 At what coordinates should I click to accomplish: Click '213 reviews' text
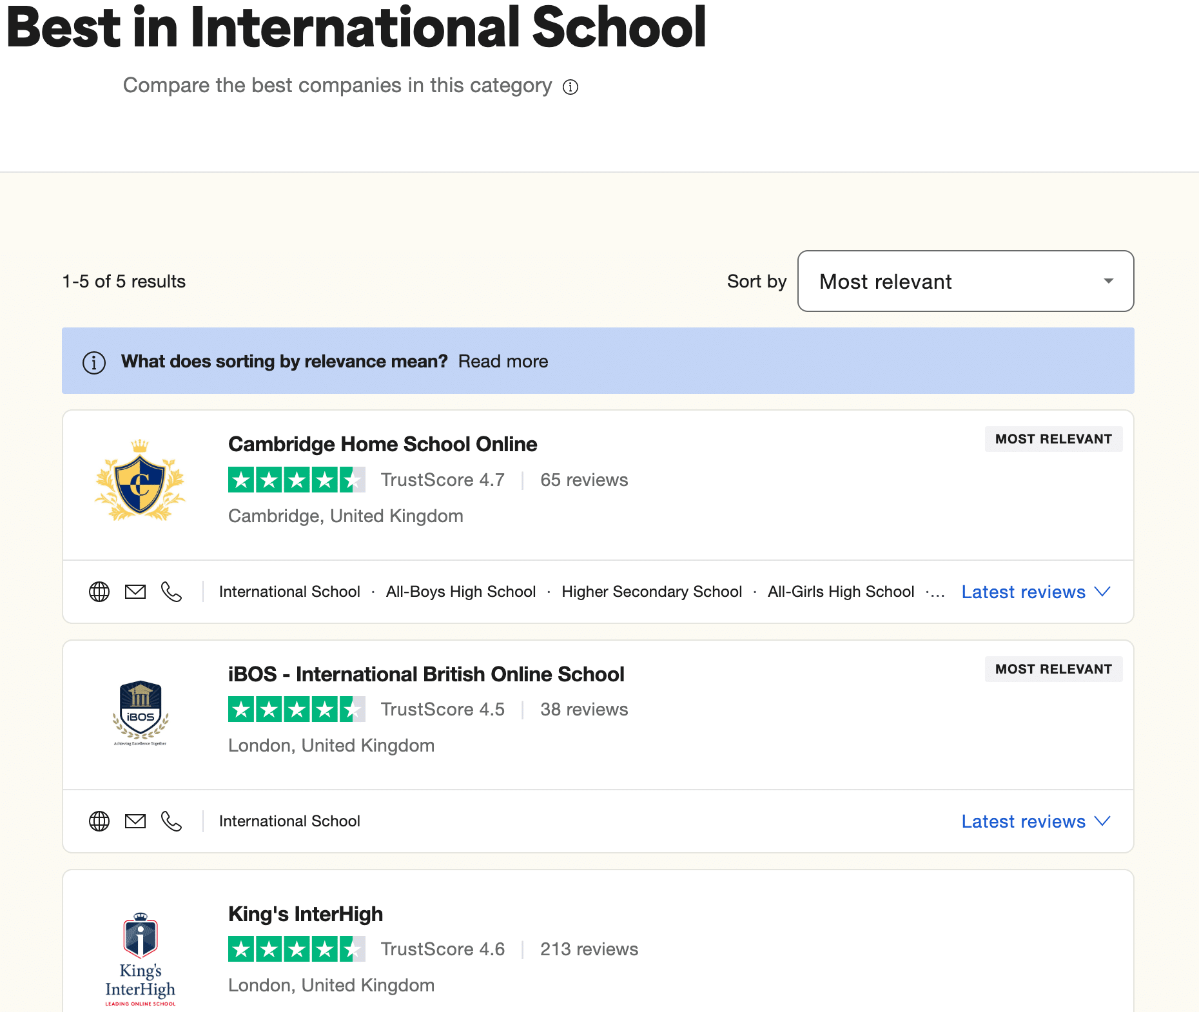589,949
